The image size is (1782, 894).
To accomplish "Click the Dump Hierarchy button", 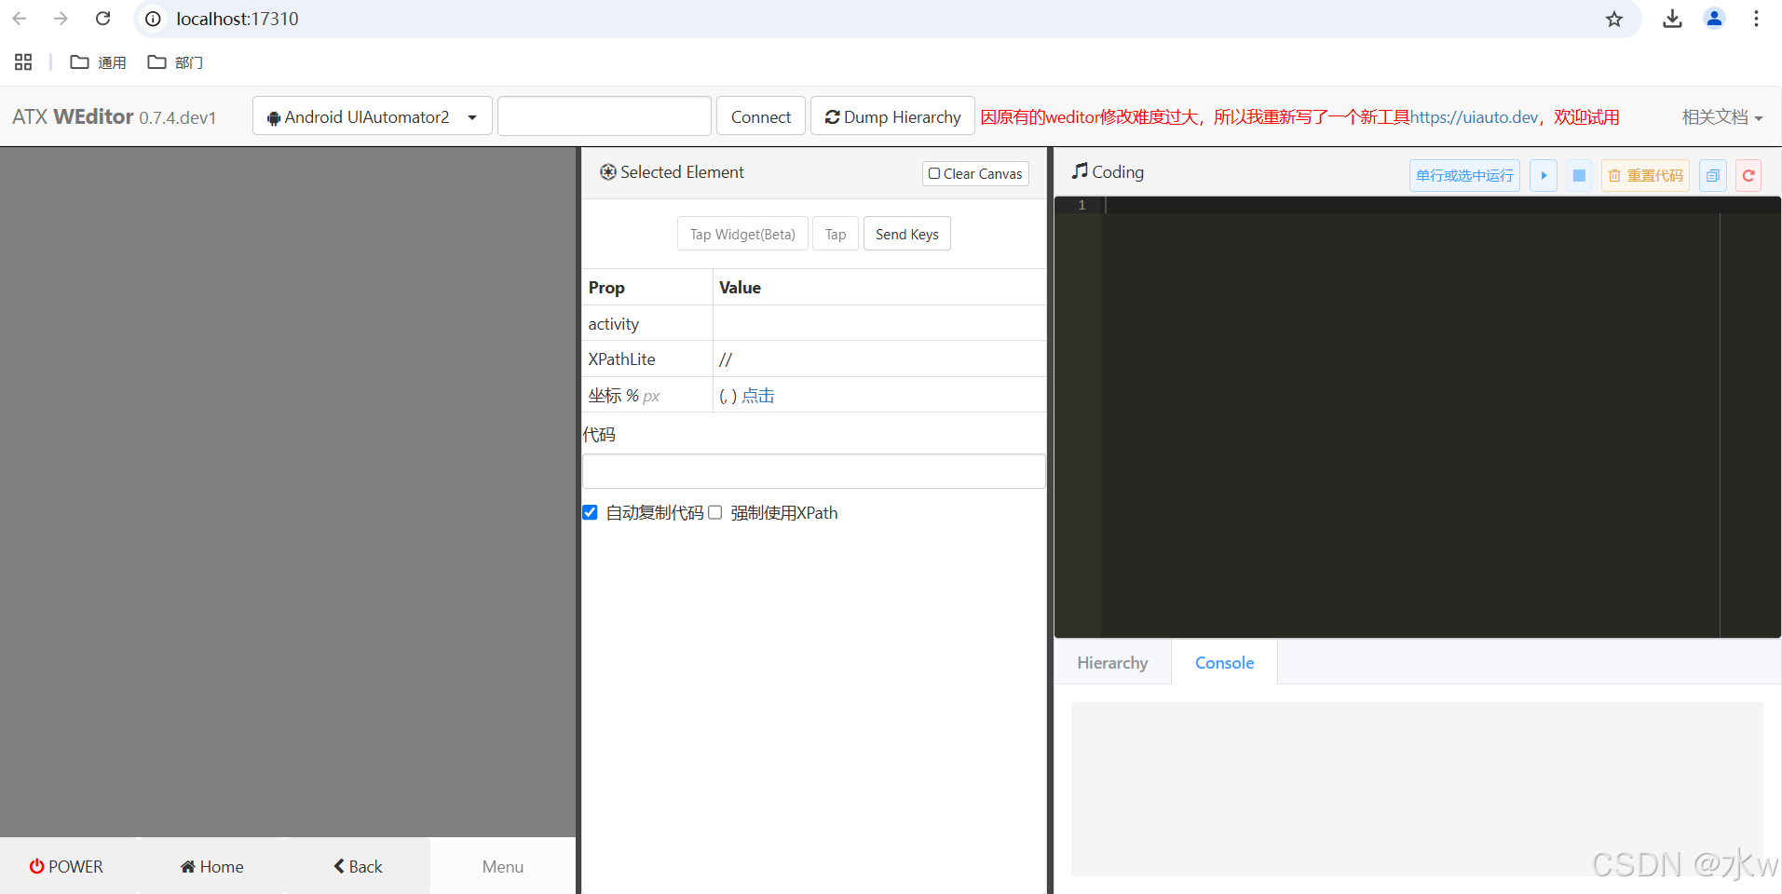I will 891,115.
